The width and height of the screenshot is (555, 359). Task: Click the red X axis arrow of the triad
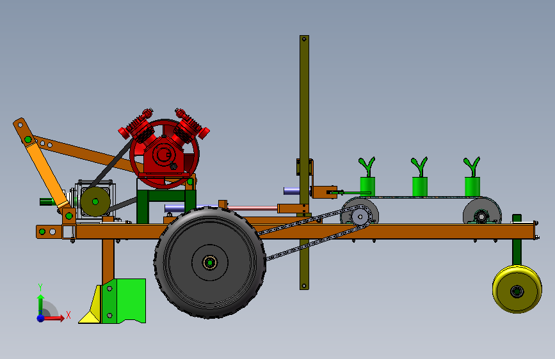54,318
